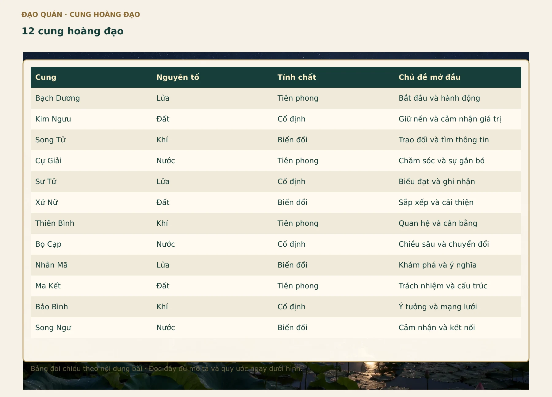Click 'Lửa' in the Bạch Dương row
This screenshot has width=552, height=397.
[163, 98]
